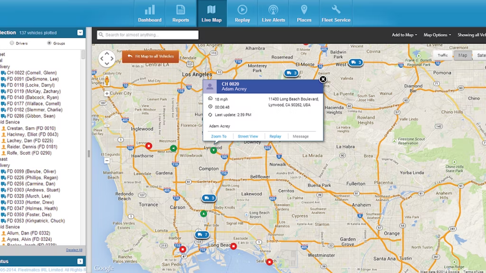Click the 3-vehicle cluster marker near West Covina
The height and width of the screenshot is (273, 486).
[355, 63]
